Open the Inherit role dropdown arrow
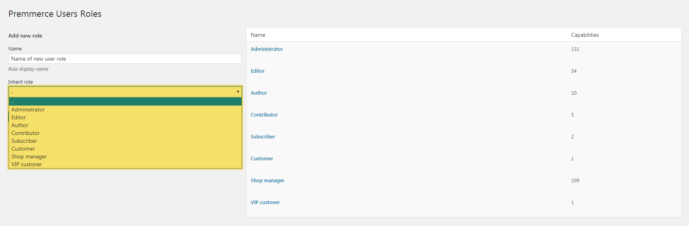 (x=238, y=91)
